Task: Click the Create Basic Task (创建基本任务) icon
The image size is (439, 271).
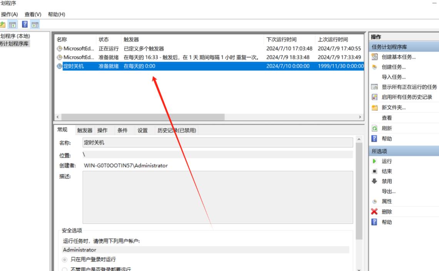Action: point(374,57)
